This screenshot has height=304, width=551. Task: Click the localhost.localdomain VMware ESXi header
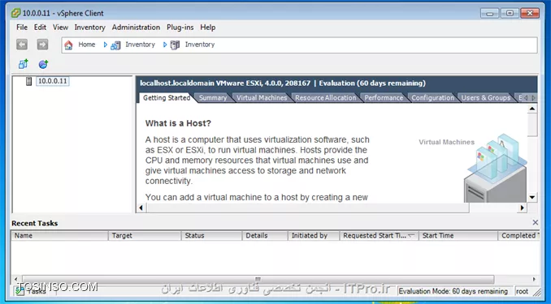283,83
